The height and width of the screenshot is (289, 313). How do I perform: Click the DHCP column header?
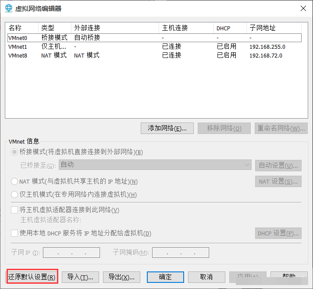click(230, 28)
